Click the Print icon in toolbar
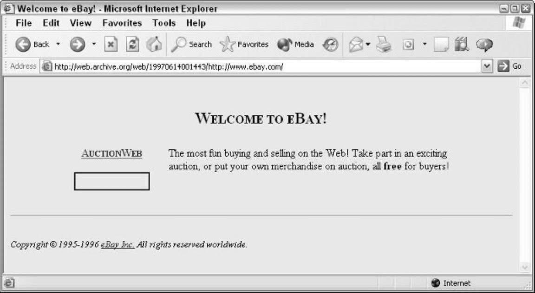 click(384, 45)
